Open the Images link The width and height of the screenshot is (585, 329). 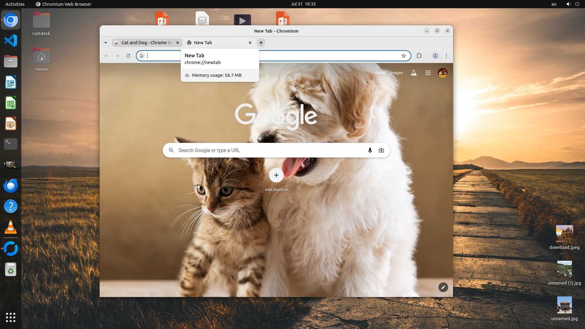(396, 73)
